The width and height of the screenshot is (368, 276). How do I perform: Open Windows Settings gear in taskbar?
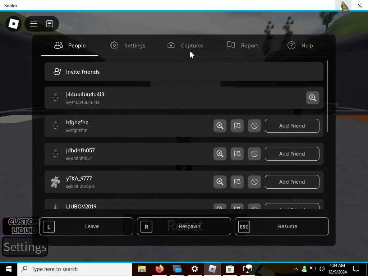(x=194, y=269)
